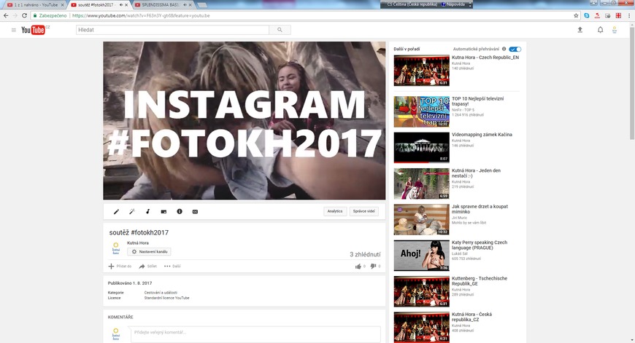
Task: Open the CC subtitles tool
Action: (x=195, y=211)
